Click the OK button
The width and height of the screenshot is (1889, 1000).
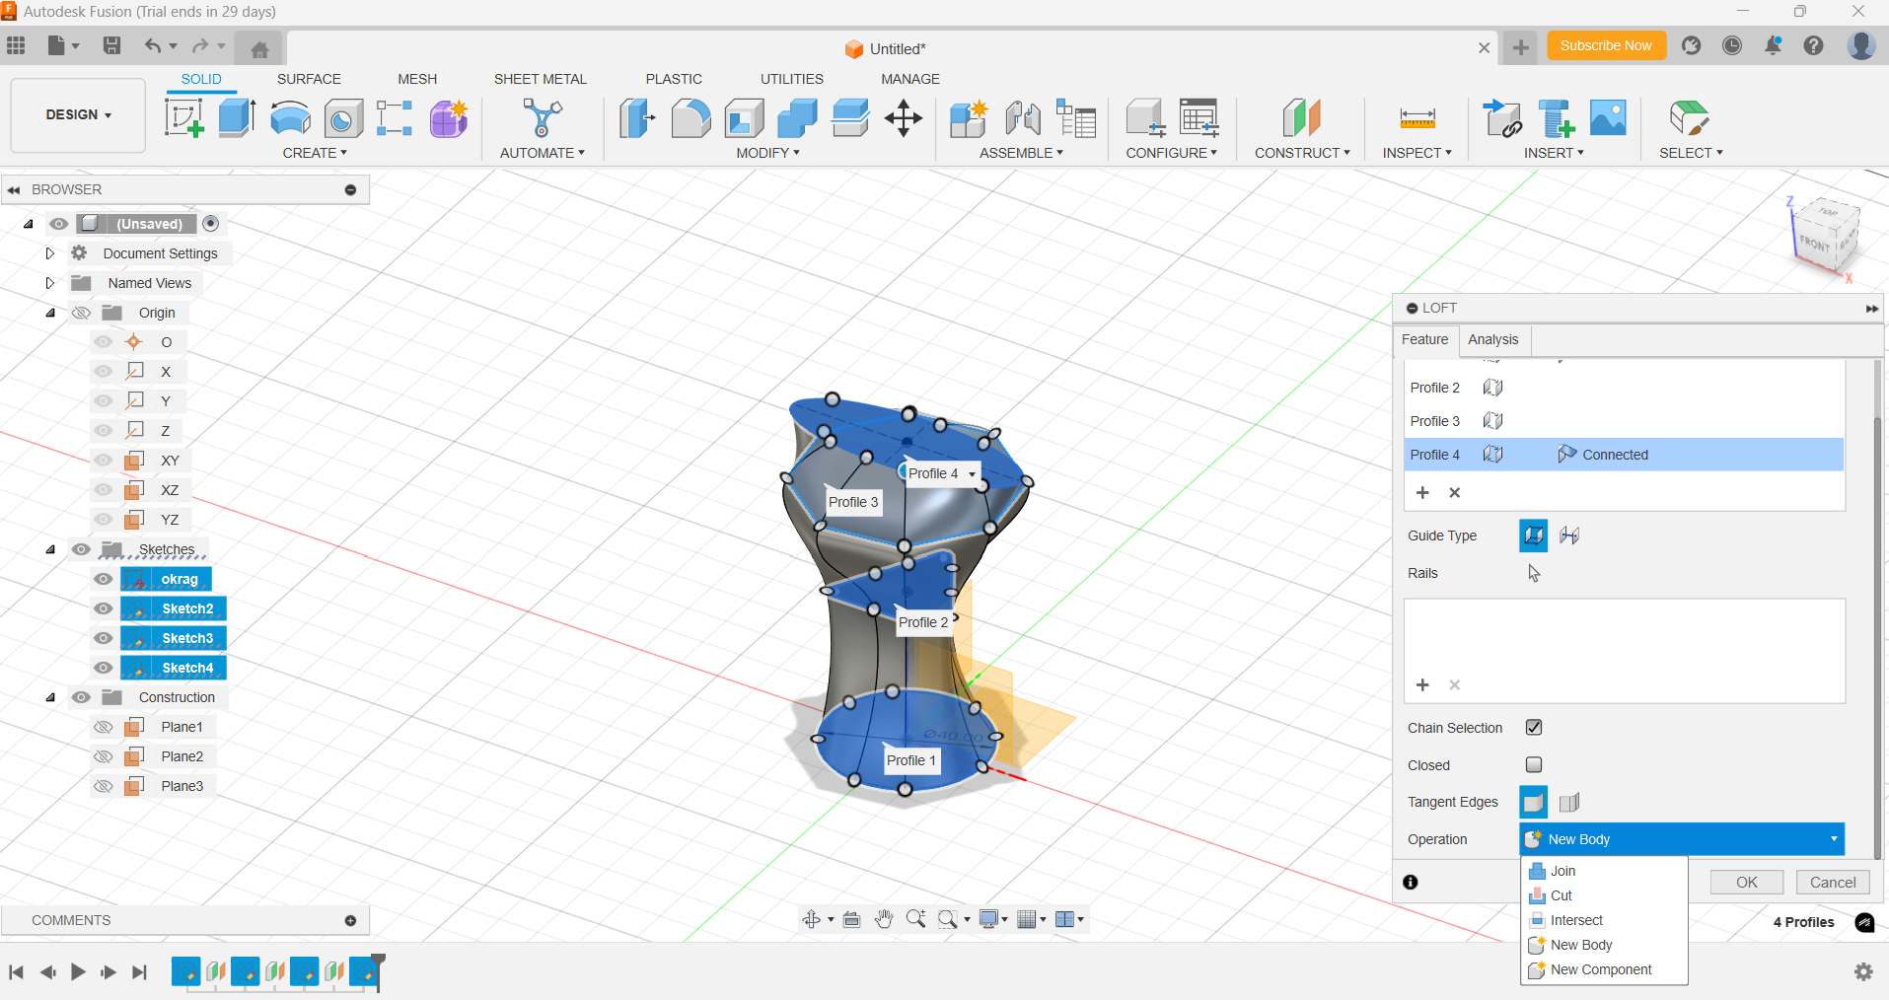tap(1747, 883)
